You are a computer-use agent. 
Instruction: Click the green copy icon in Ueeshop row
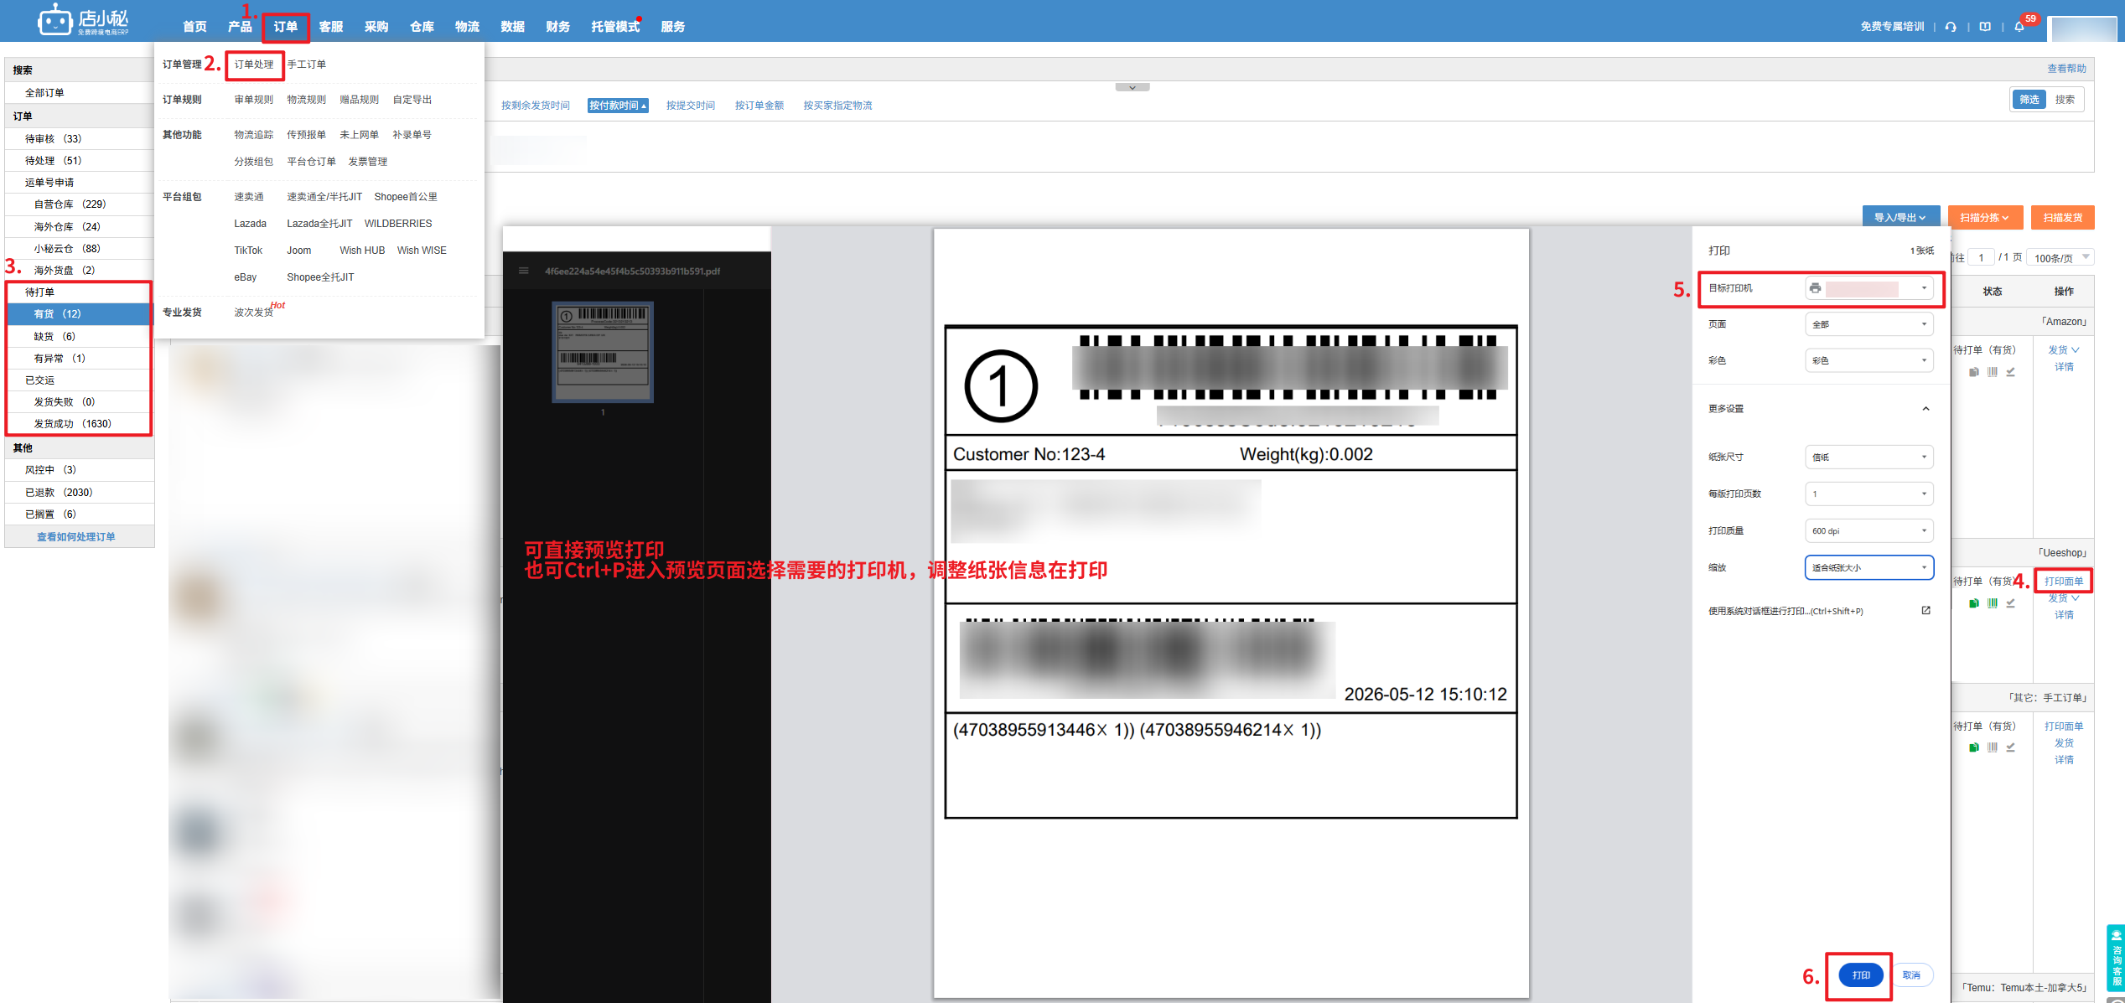pyautogui.click(x=1974, y=603)
